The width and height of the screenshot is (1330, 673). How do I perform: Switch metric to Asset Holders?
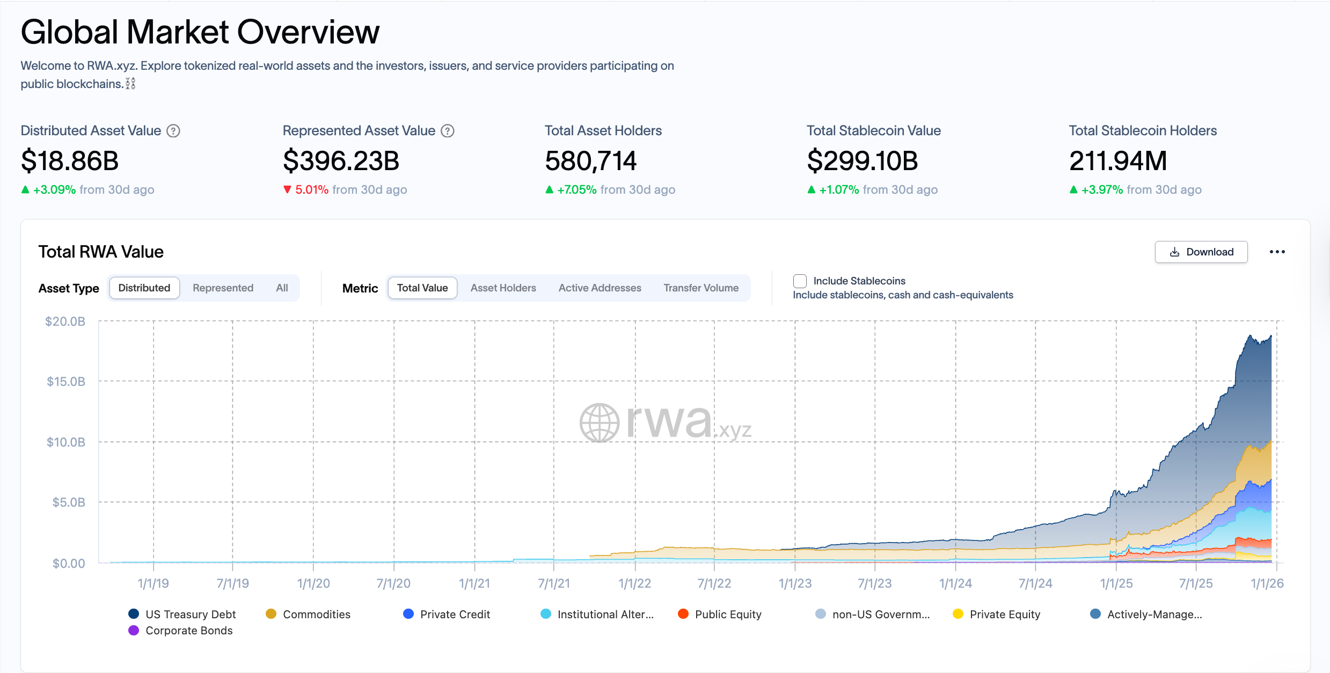click(x=503, y=288)
